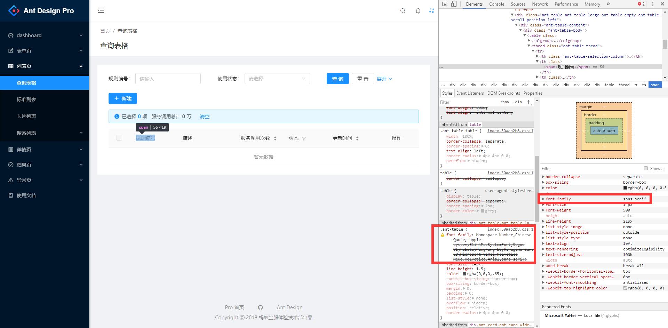Viewport: 668px width, 328px height.
Task: Click the grey border-color swatch
Action: click(483, 211)
